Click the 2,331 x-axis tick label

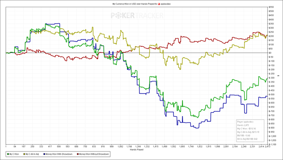[x=253, y=147]
